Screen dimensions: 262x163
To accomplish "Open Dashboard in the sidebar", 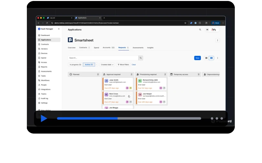I will 45,35.
